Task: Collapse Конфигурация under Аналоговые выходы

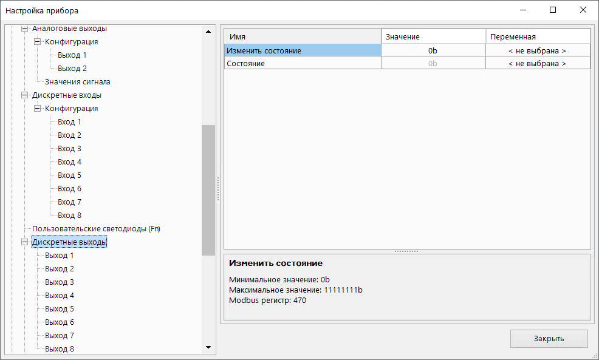Action: (x=38, y=42)
